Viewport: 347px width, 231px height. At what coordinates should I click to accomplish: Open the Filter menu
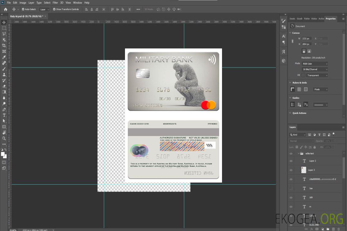pyautogui.click(x=55, y=3)
